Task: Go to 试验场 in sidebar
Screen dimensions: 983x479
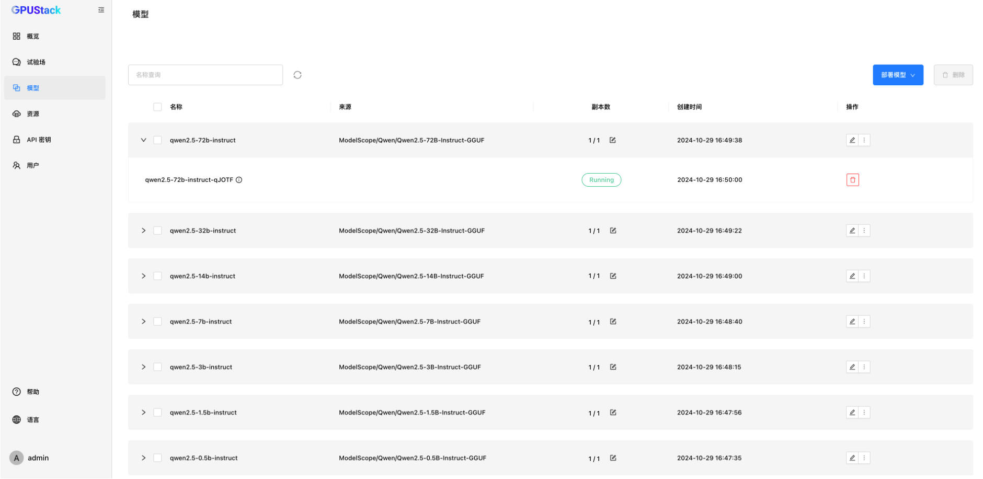Action: 36,62
